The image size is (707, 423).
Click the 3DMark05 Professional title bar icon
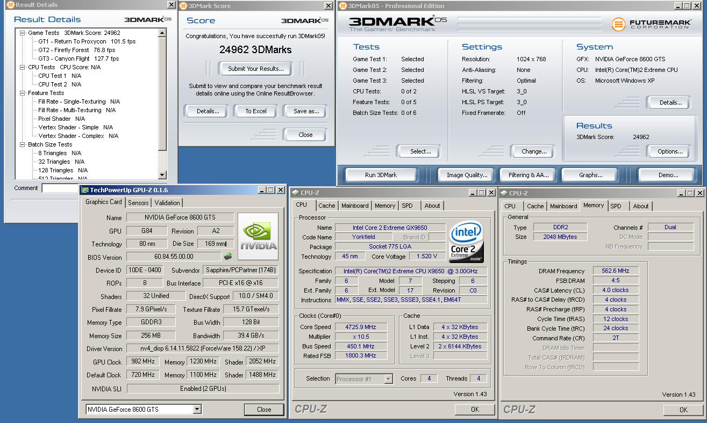pyautogui.click(x=343, y=6)
